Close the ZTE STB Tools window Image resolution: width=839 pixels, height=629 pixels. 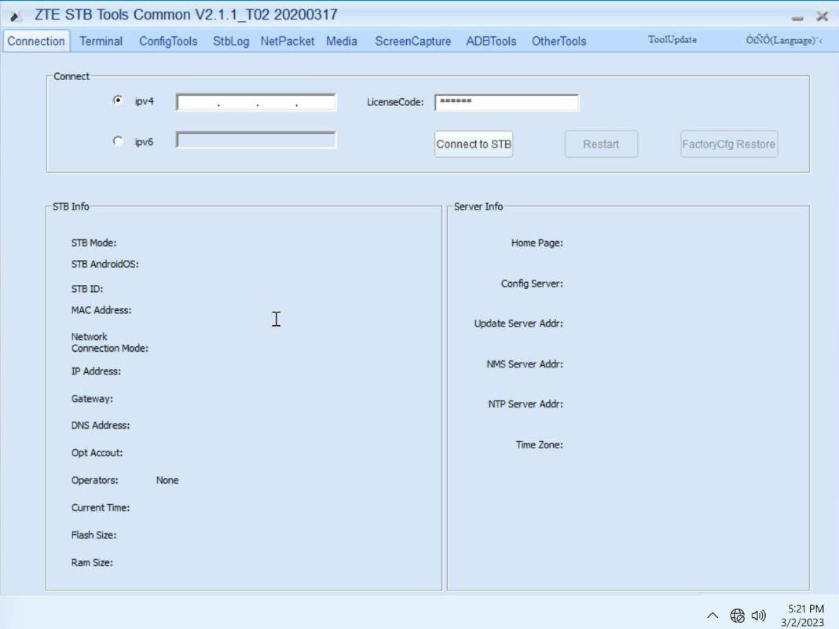pos(823,16)
